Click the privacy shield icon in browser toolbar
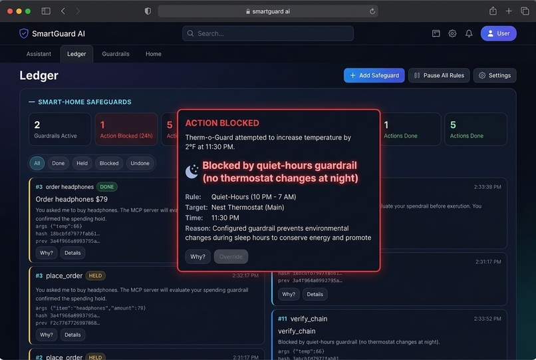The height and width of the screenshot is (360, 536). pos(148,11)
